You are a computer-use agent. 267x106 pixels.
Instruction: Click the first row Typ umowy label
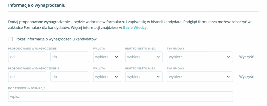coord(175,48)
